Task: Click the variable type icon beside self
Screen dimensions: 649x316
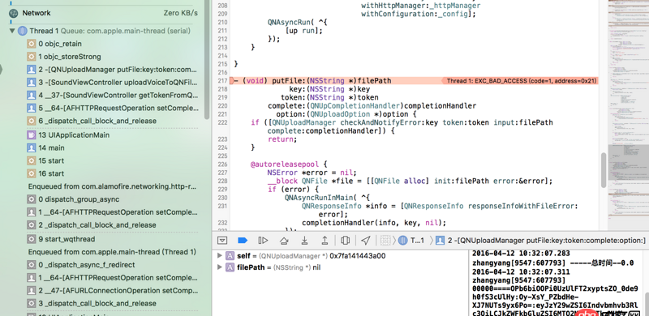Action: tap(230, 256)
